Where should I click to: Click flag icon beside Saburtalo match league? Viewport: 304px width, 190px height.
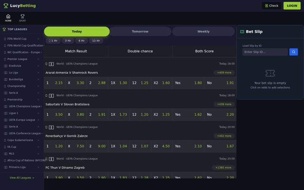(x=52, y=95)
